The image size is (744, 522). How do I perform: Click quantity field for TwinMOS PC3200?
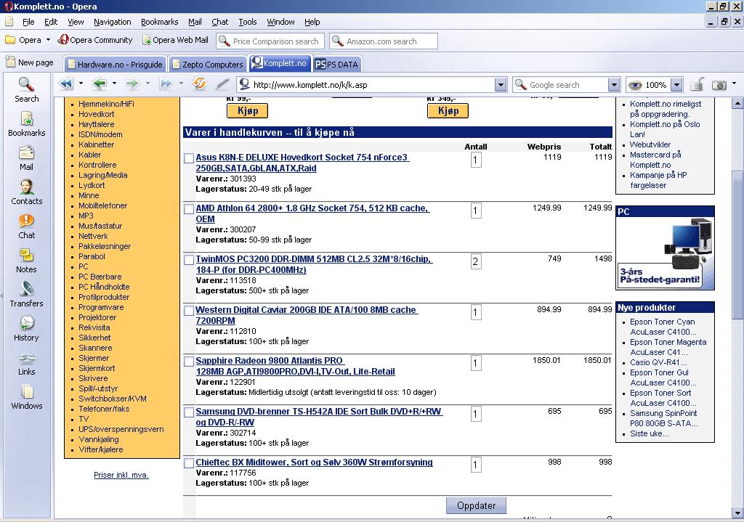pyautogui.click(x=475, y=261)
